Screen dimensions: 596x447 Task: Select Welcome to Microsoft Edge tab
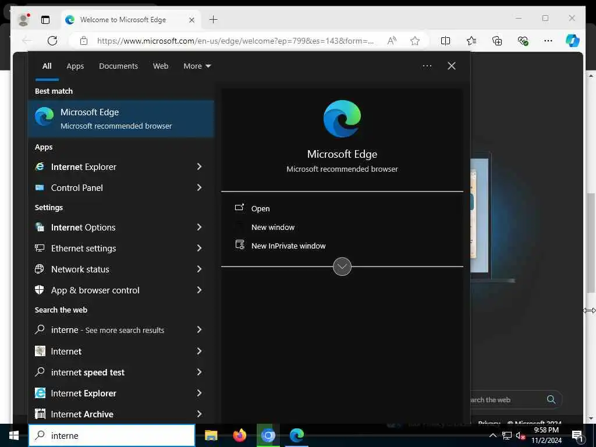point(130,20)
